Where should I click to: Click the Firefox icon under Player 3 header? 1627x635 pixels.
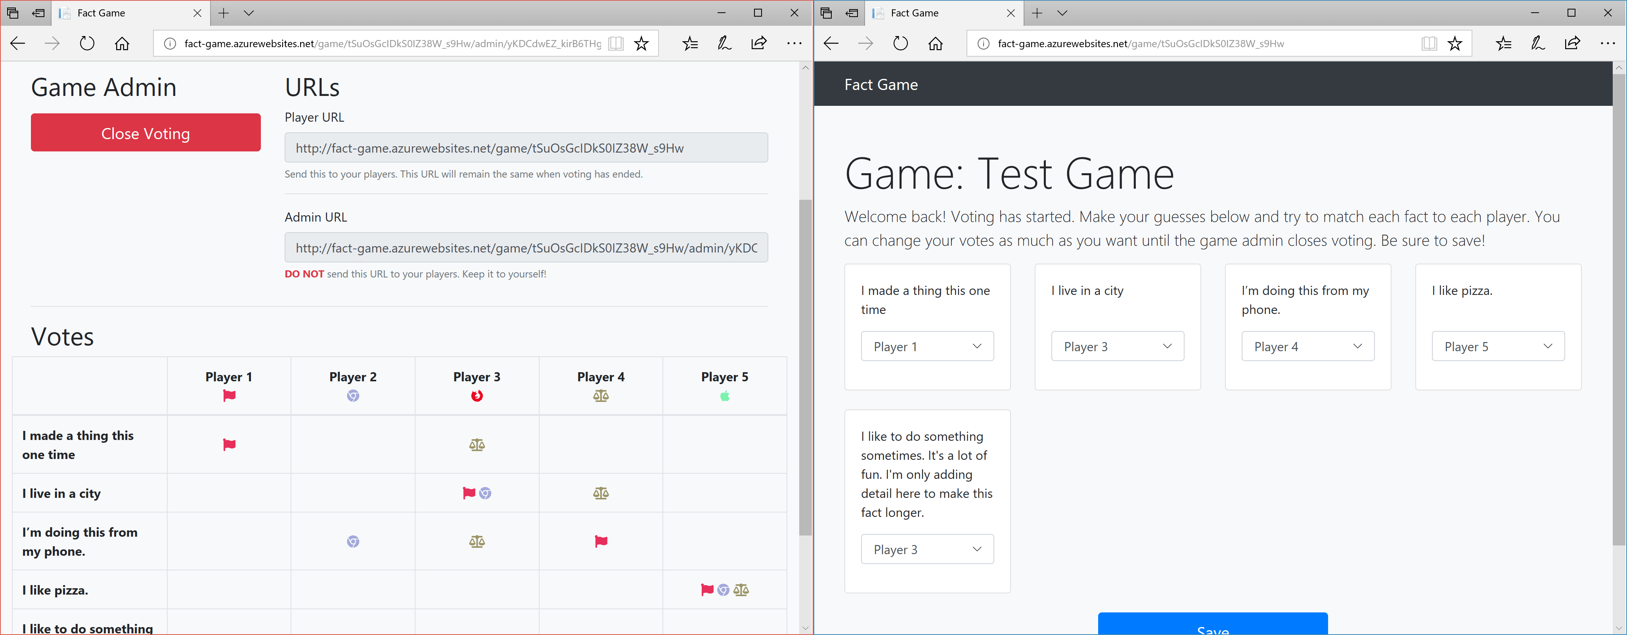(x=477, y=396)
